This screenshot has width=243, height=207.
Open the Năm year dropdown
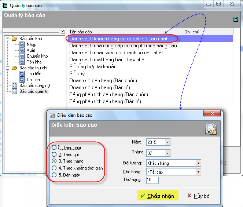coord(167,142)
